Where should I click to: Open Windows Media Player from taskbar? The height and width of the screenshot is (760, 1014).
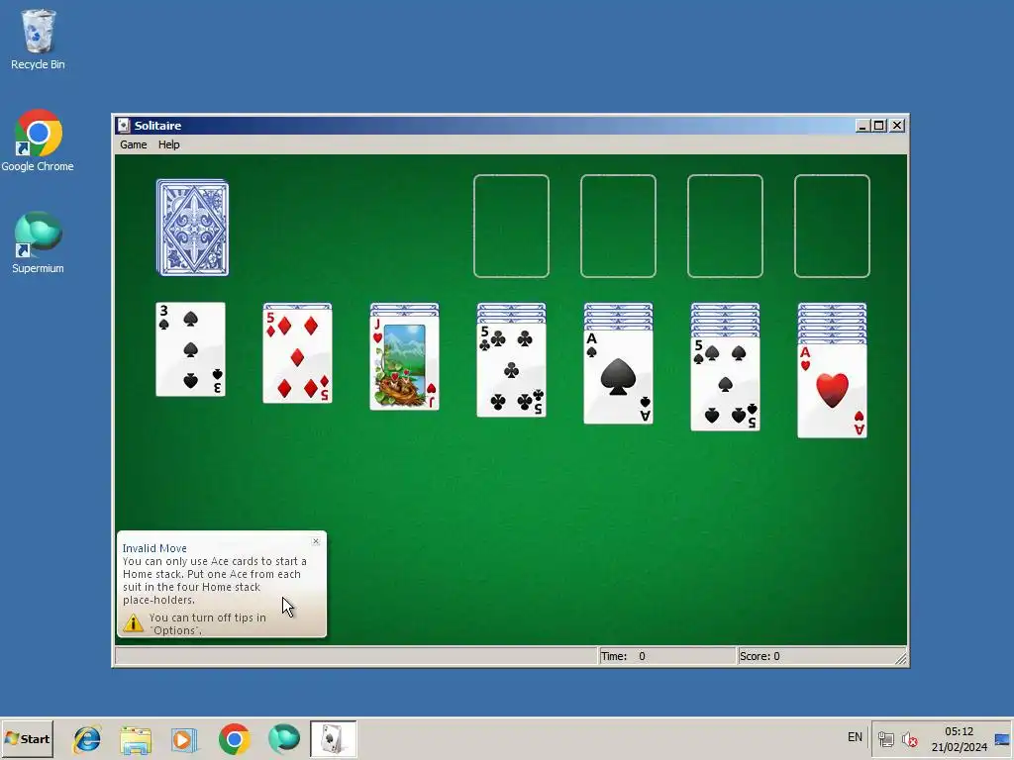184,739
